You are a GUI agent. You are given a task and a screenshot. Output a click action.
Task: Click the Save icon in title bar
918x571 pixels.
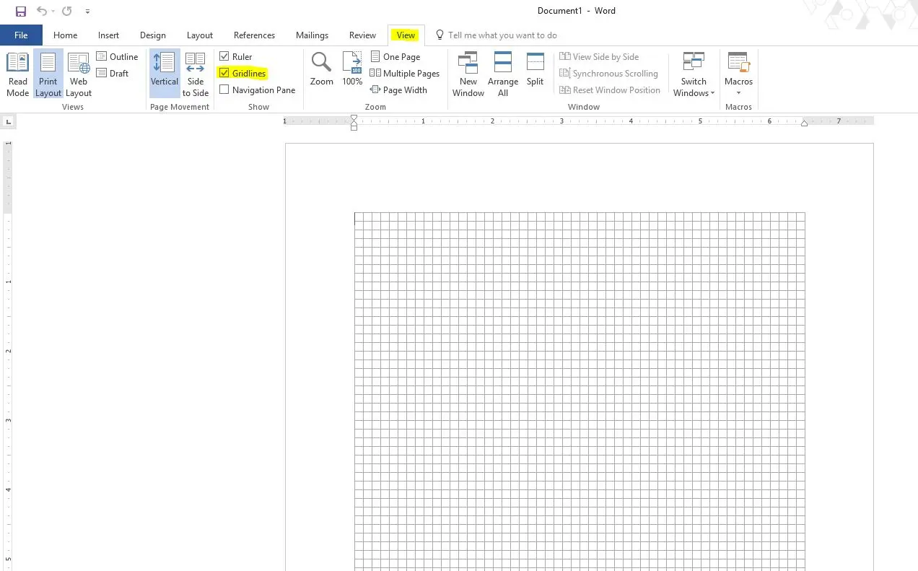21,11
